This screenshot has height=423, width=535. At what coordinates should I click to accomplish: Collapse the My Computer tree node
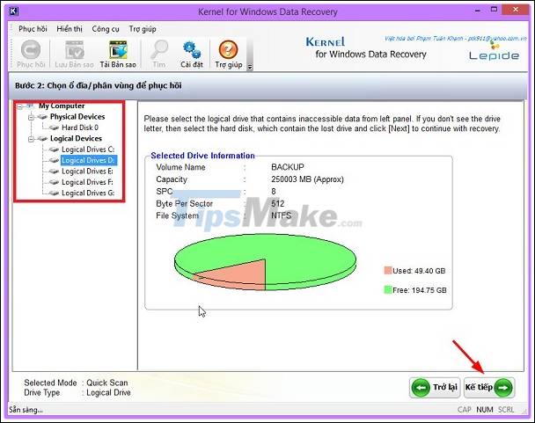[x=19, y=106]
